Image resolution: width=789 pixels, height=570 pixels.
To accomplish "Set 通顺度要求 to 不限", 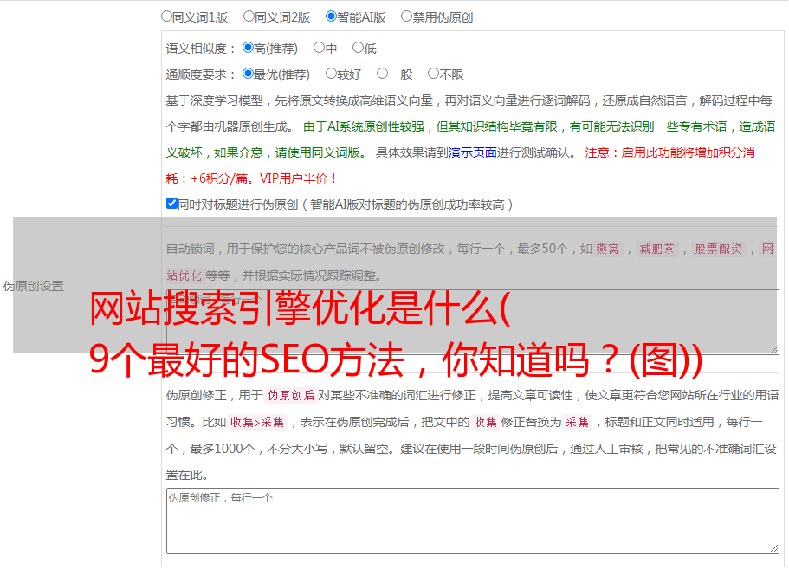I will [x=433, y=74].
